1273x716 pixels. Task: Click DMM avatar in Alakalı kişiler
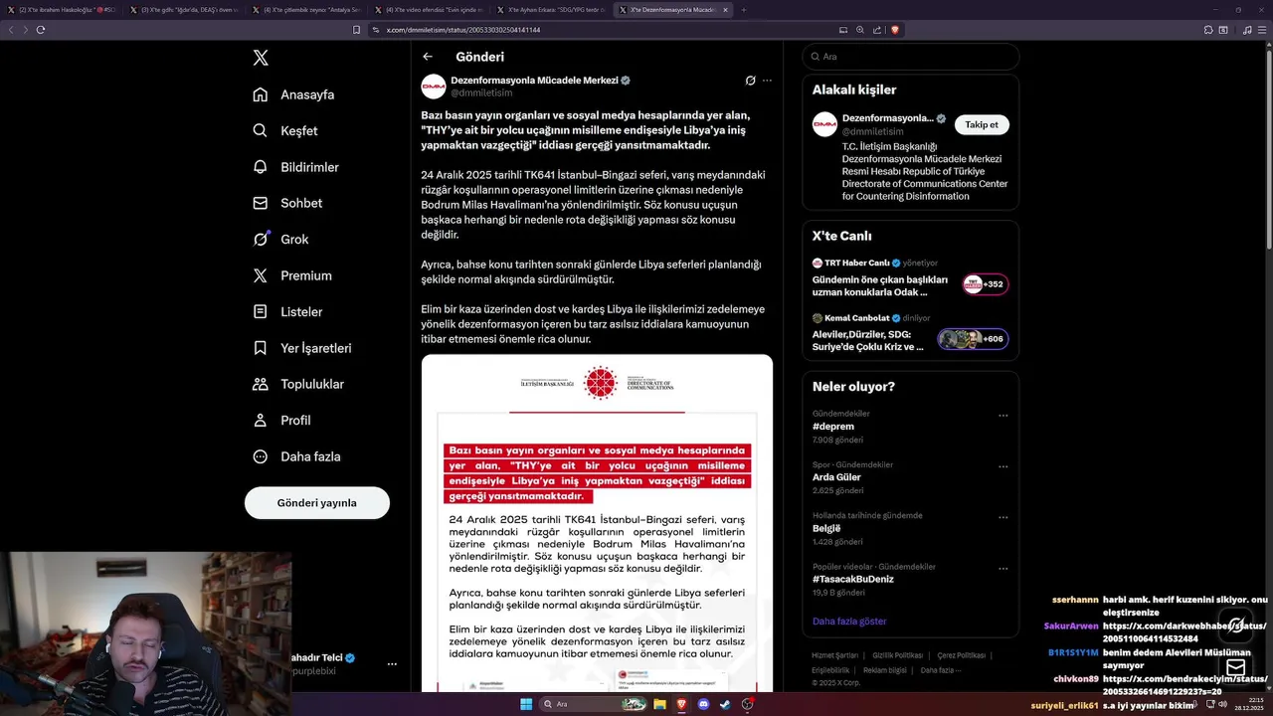point(824,124)
